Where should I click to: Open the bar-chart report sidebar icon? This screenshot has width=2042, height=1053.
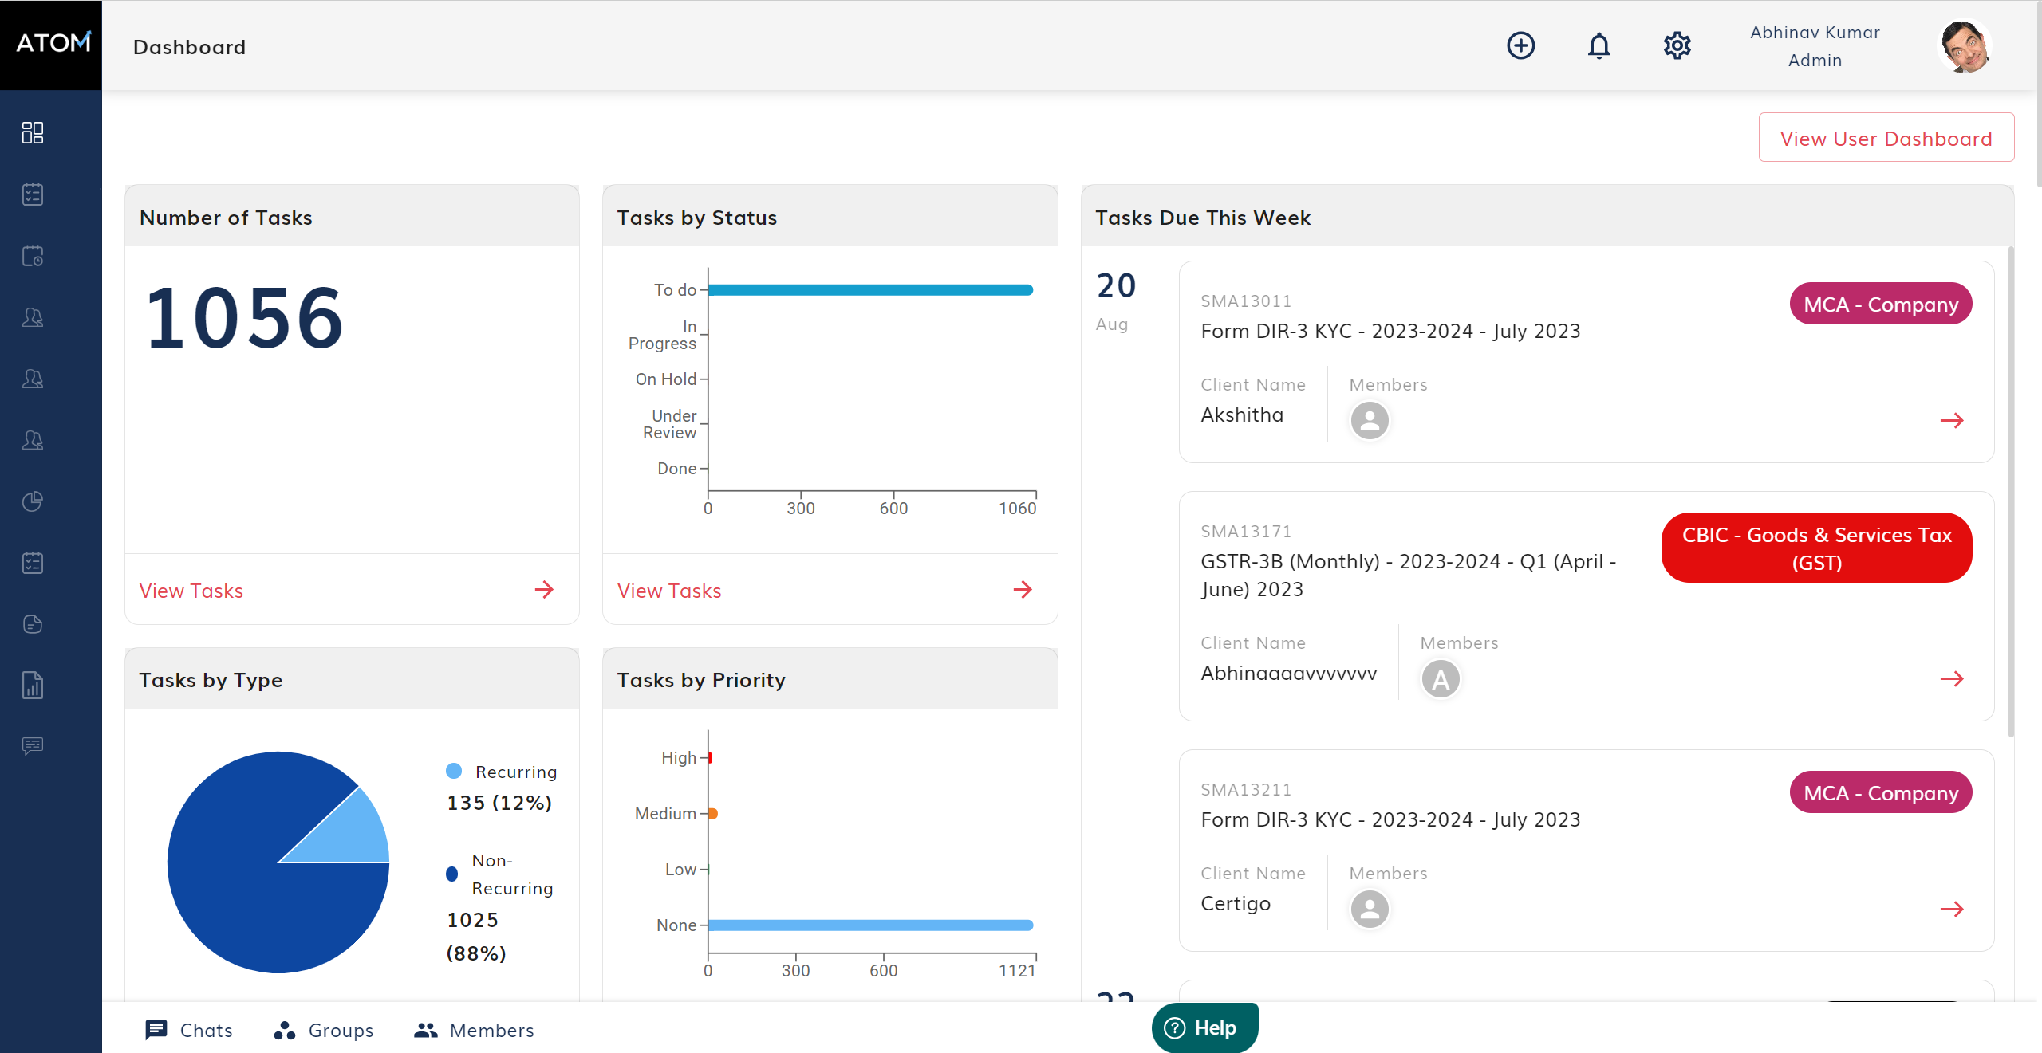pyautogui.click(x=33, y=685)
